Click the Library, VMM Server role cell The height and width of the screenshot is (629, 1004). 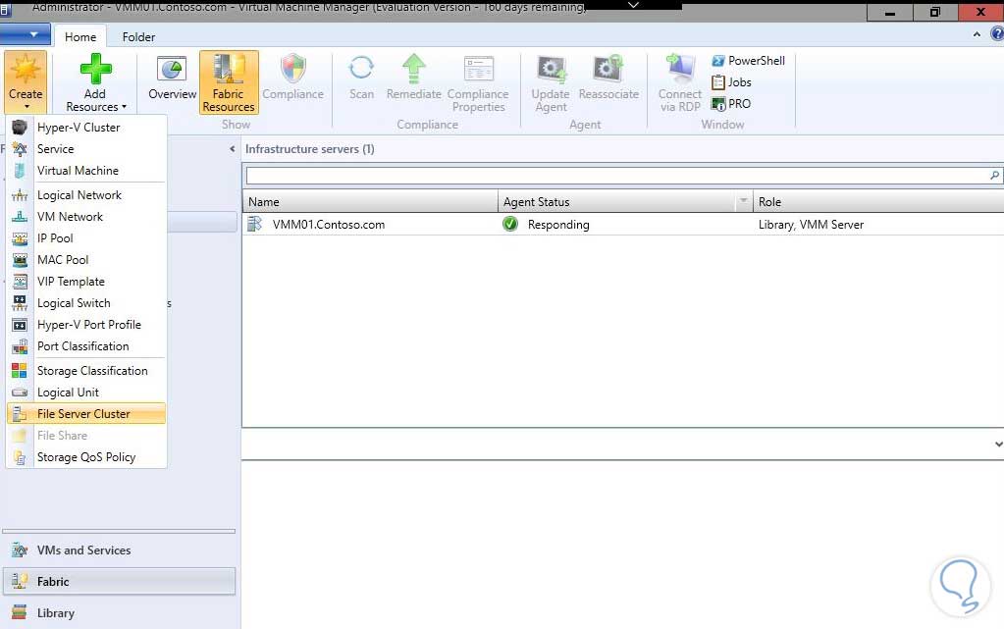click(x=811, y=225)
